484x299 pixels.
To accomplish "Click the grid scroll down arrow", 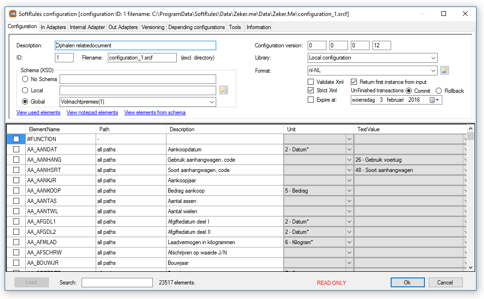I will (x=470, y=268).
